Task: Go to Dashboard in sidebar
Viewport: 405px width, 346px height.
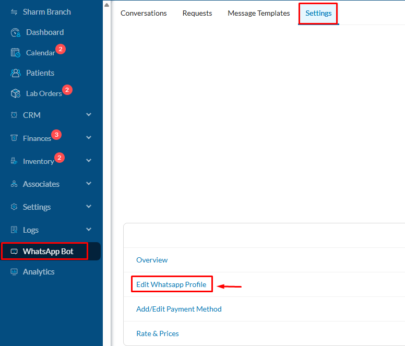Action: (45, 32)
